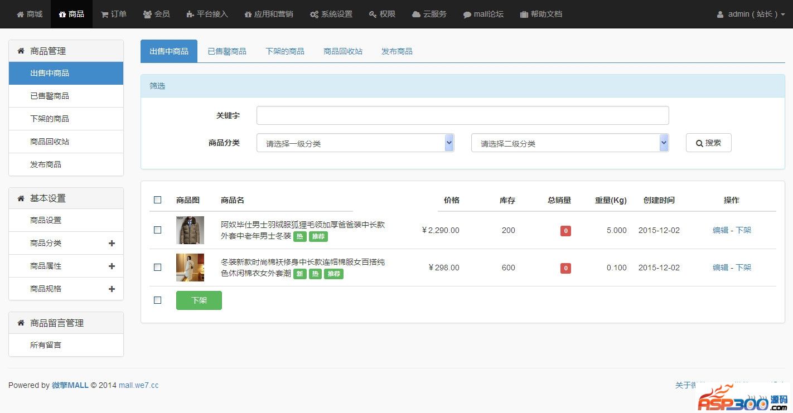Viewport: 793px width, 413px height.
Task: Expand 商品分类 with its plus icon
Action: click(112, 244)
